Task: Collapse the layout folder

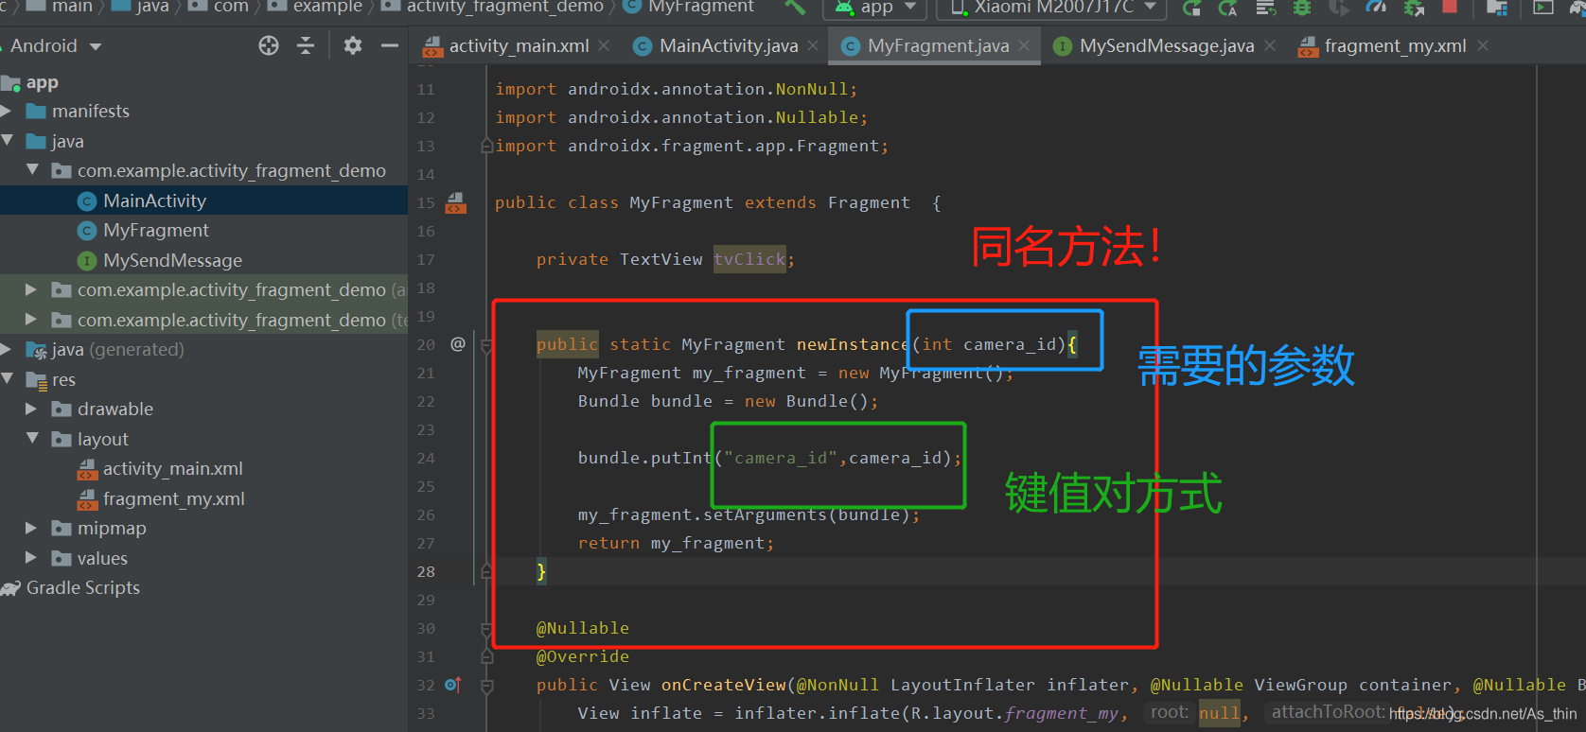Action: [32, 439]
